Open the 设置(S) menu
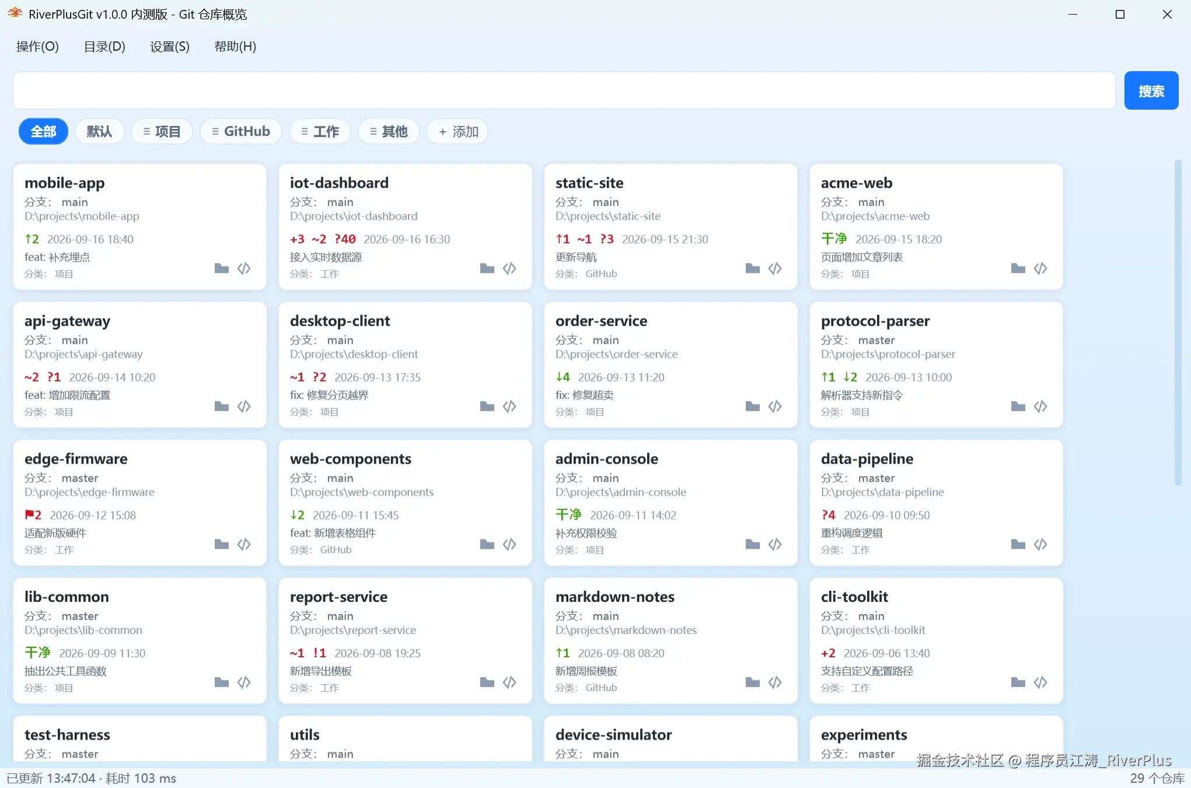The image size is (1191, 788). (x=170, y=47)
